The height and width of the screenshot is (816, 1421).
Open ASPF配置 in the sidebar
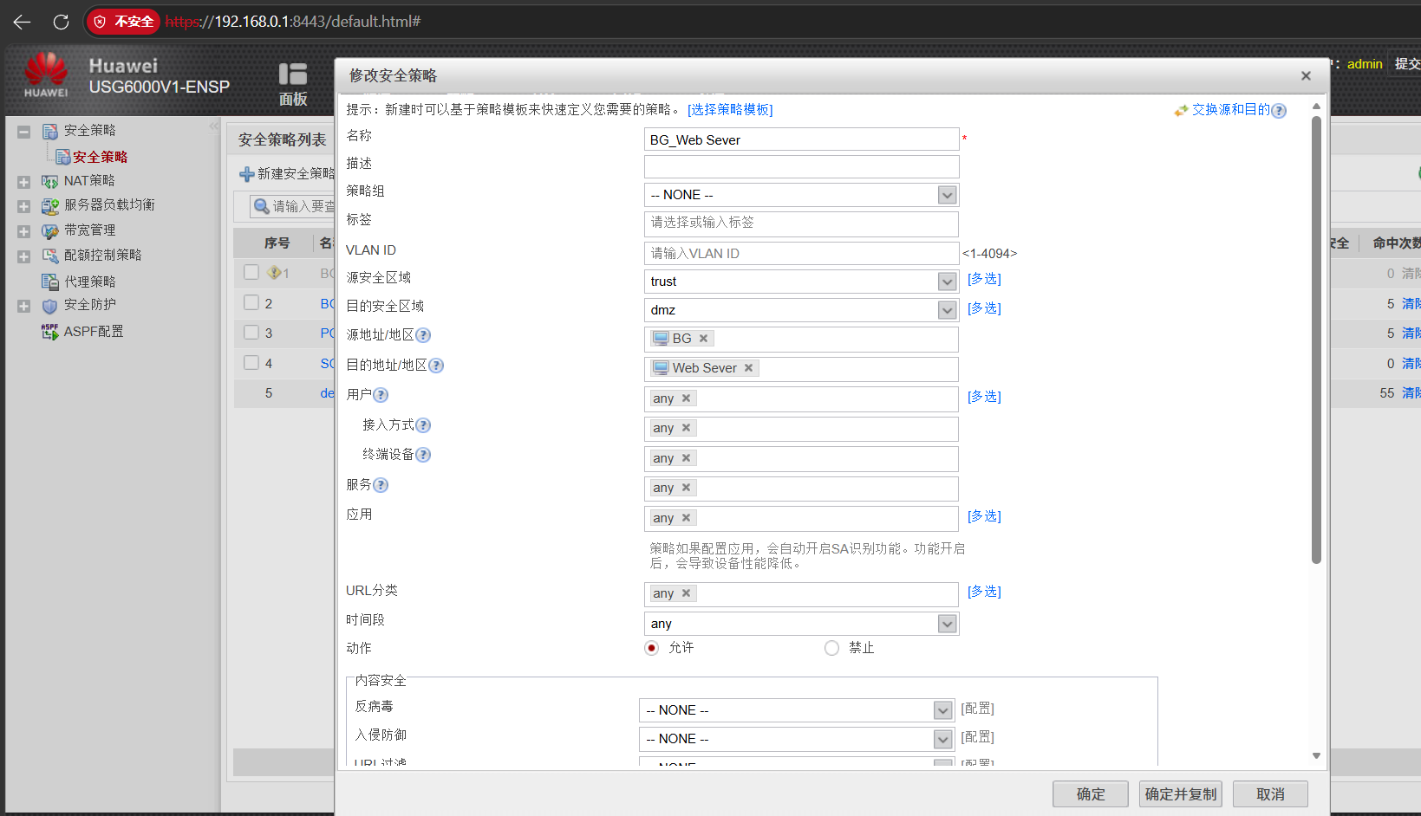(x=94, y=331)
